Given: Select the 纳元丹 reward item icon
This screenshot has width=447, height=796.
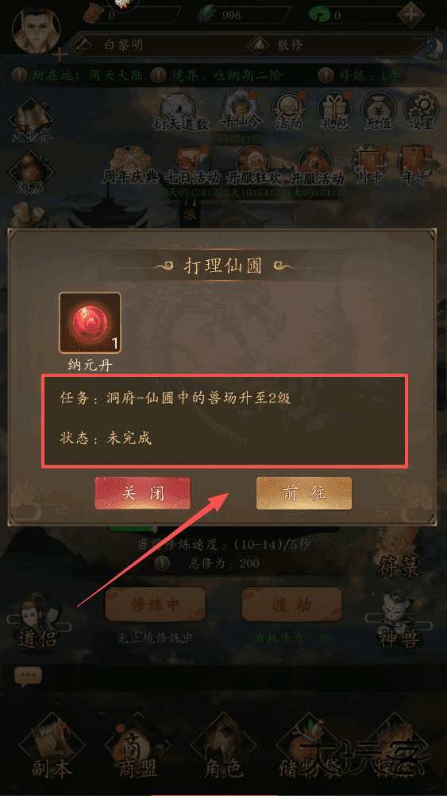Looking at the screenshot, I should [x=91, y=324].
